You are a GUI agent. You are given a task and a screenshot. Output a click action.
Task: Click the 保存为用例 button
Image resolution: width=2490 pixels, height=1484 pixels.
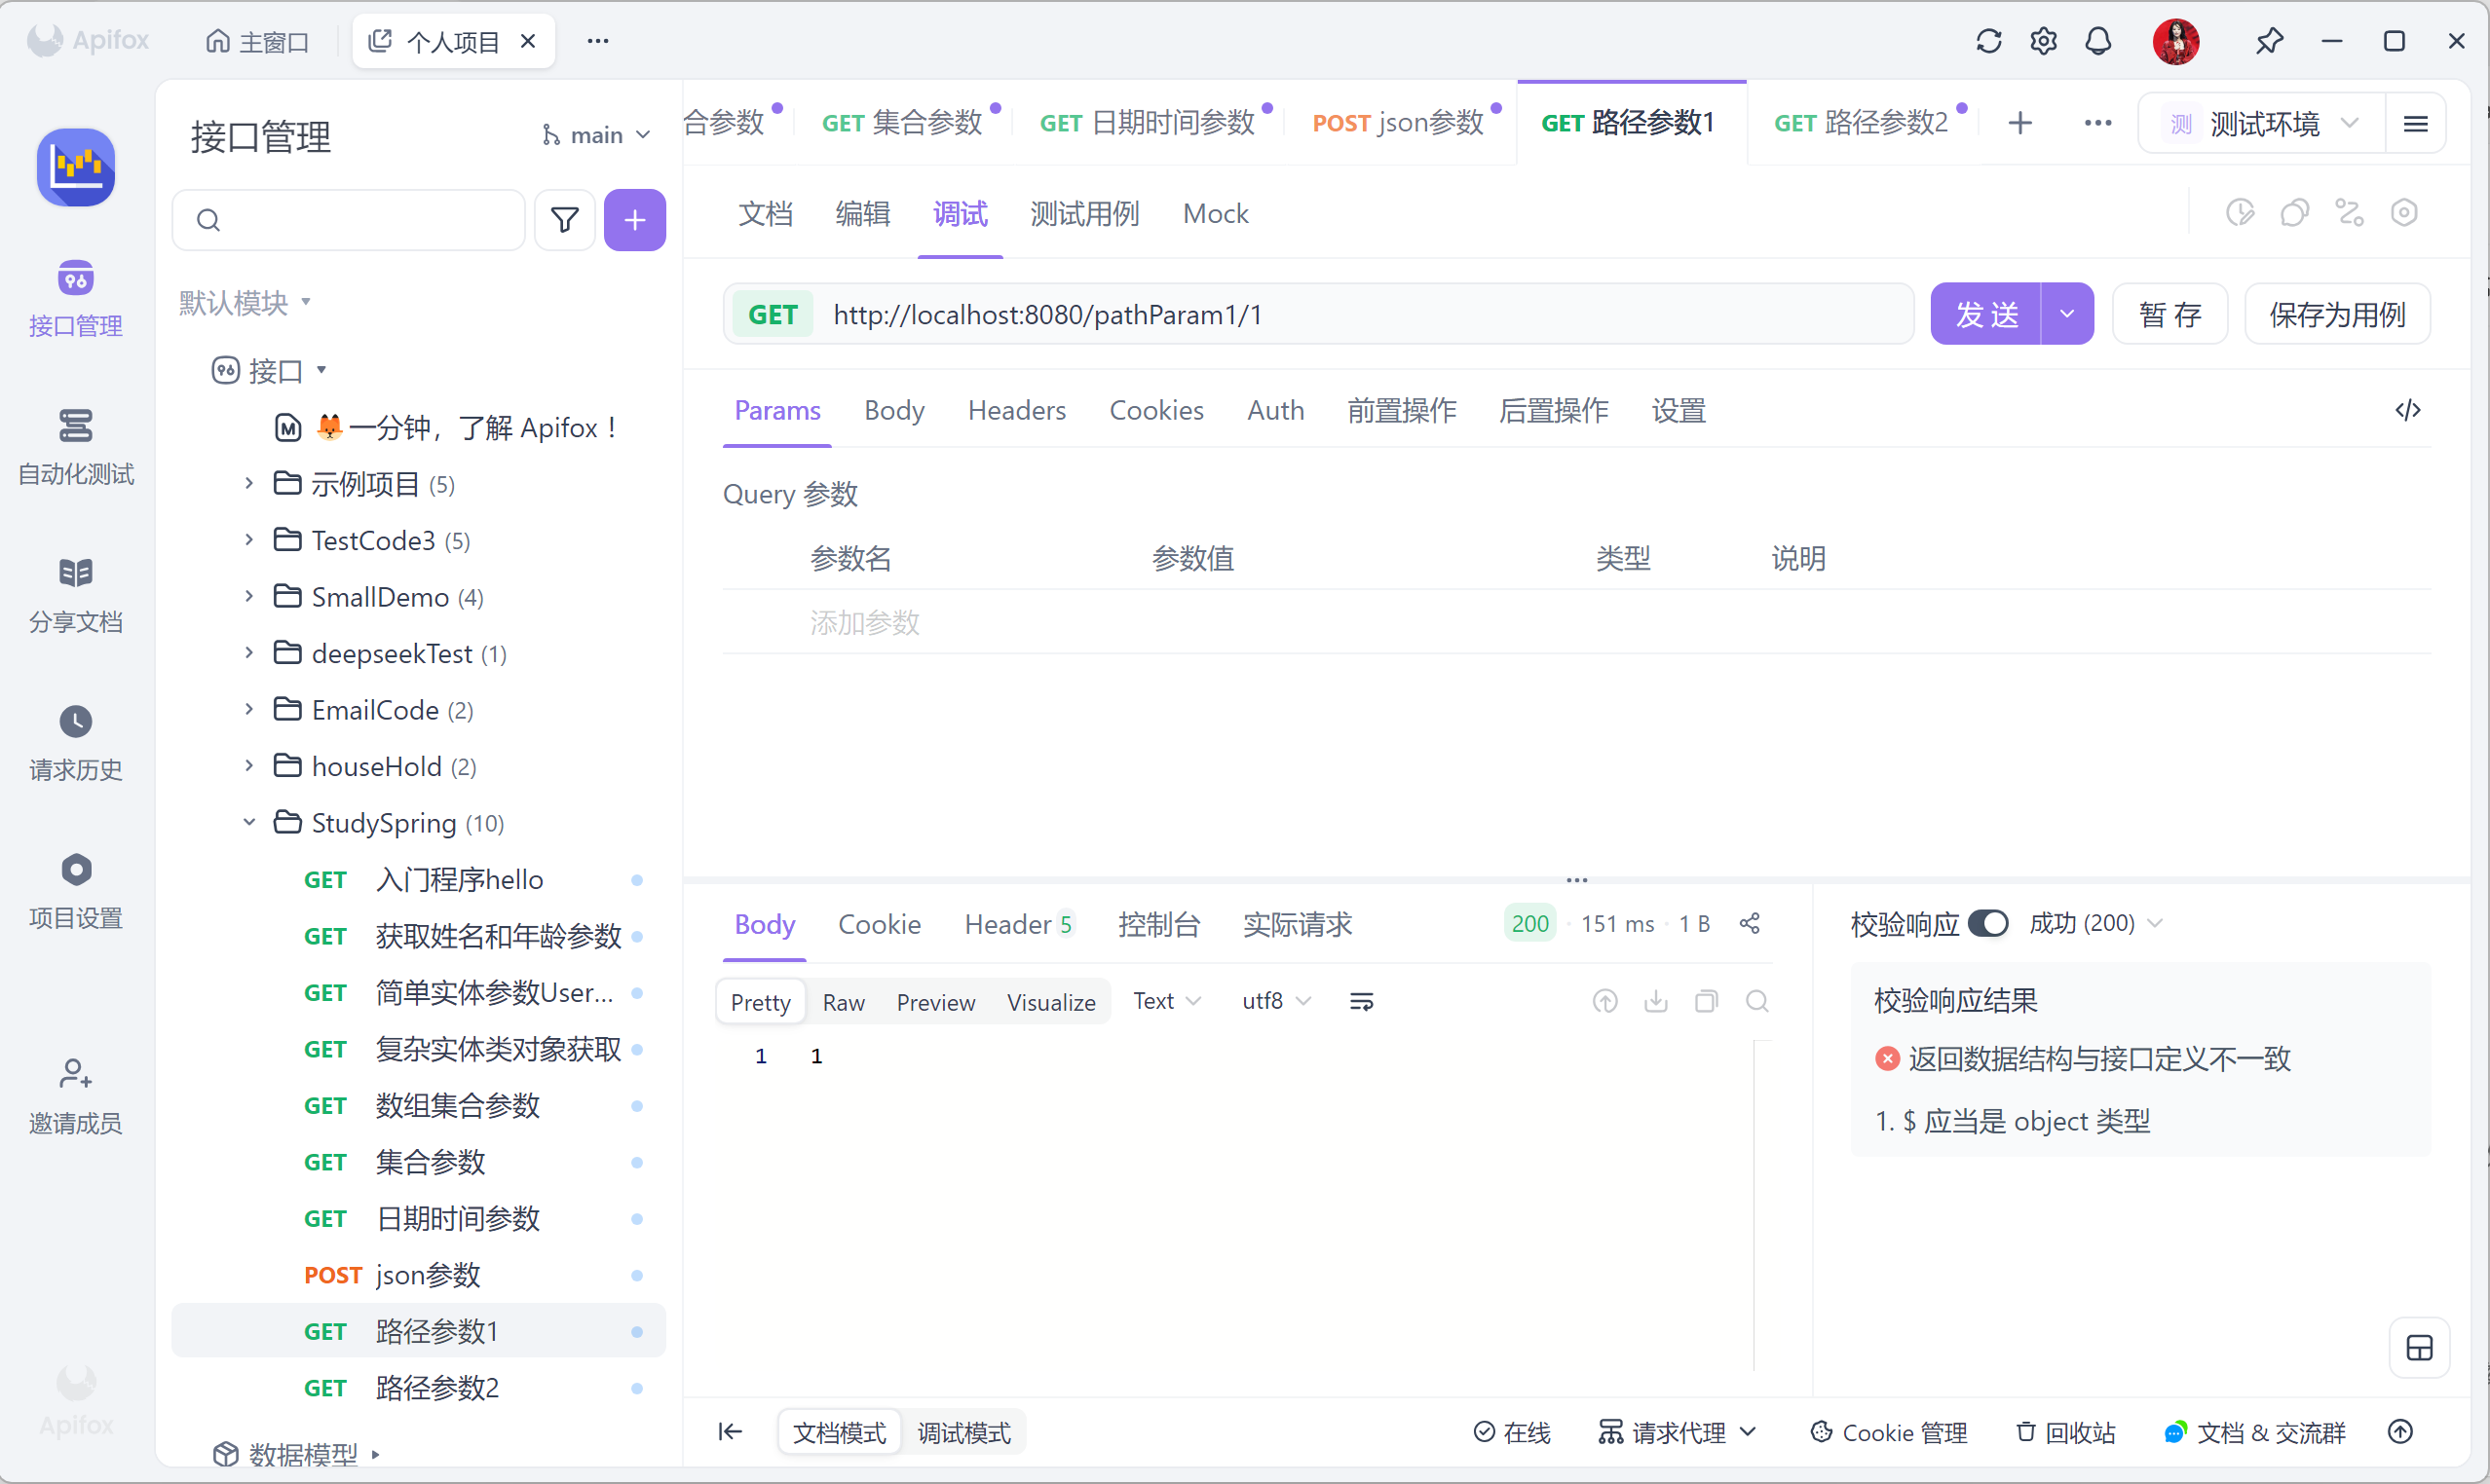pos(2336,314)
